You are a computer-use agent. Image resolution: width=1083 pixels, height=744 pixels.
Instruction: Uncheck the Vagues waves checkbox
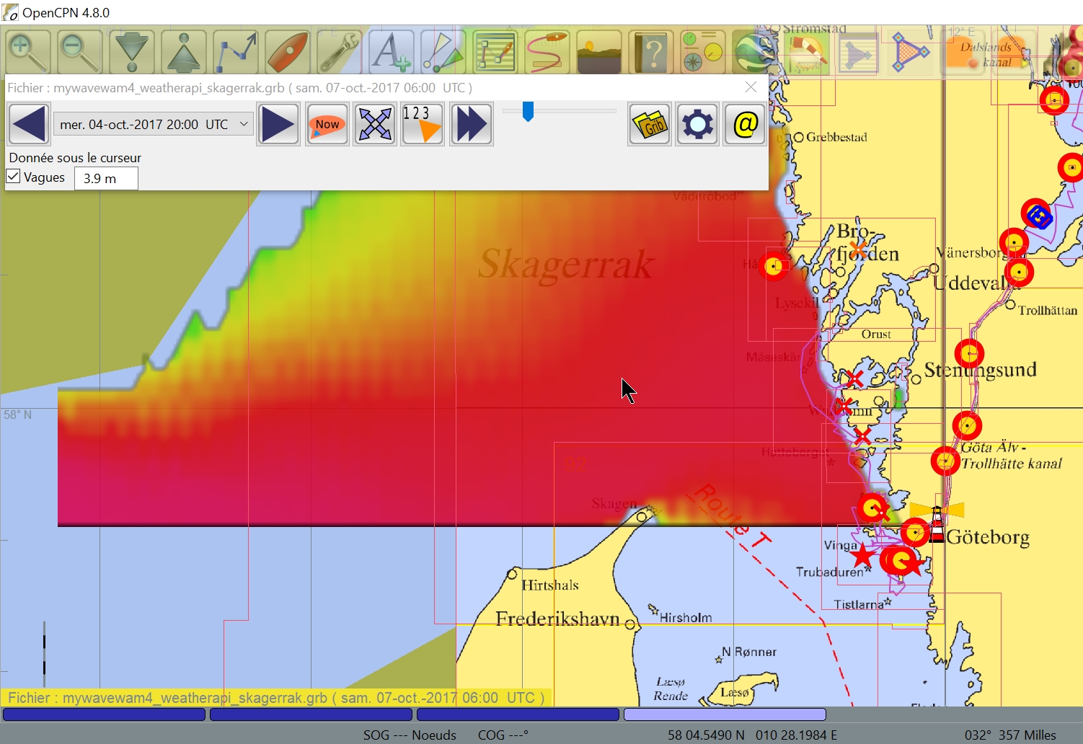pos(13,176)
